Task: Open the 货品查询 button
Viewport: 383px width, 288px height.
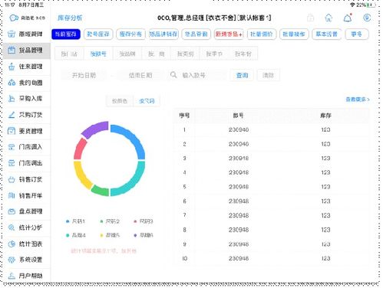Action: click(x=196, y=34)
